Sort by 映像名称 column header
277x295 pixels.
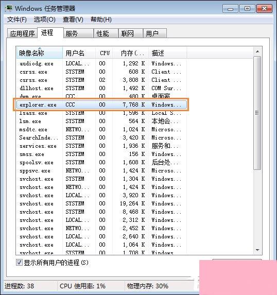tap(39, 53)
